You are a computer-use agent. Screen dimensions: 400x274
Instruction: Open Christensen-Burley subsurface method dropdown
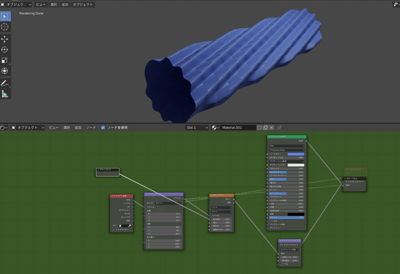point(287,150)
